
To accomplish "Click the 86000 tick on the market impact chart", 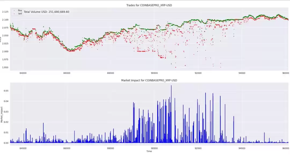I will point(67,148).
